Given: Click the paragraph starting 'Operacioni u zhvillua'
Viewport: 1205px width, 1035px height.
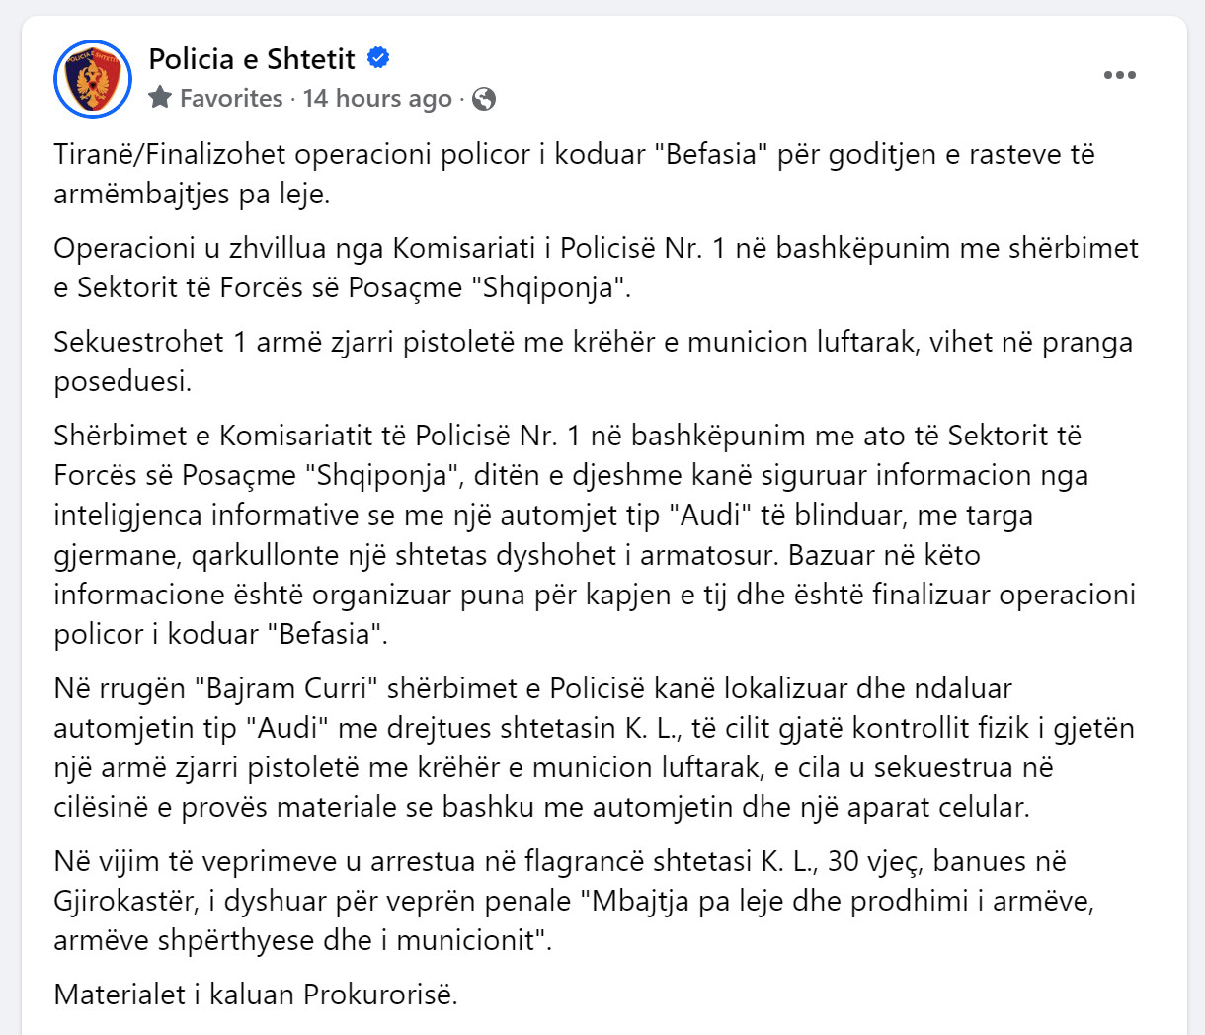Looking at the screenshot, I should (x=597, y=268).
